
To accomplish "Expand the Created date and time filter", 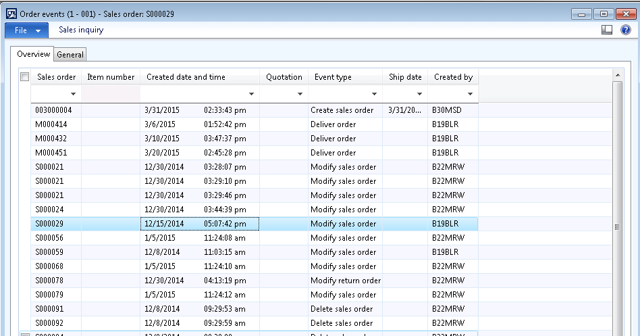I will 251,94.
